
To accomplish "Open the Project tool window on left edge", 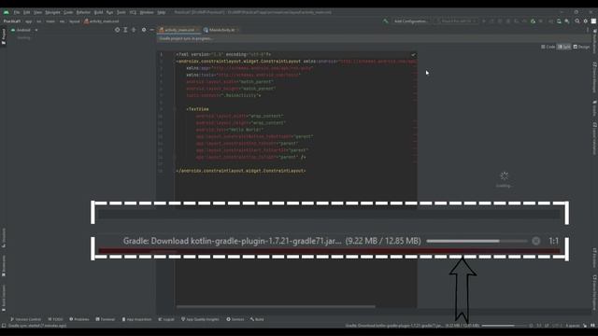I will (x=4, y=36).
